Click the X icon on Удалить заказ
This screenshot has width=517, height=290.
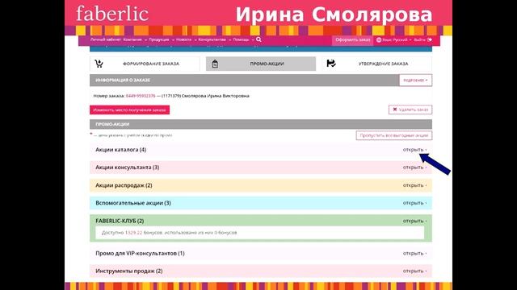(395, 110)
